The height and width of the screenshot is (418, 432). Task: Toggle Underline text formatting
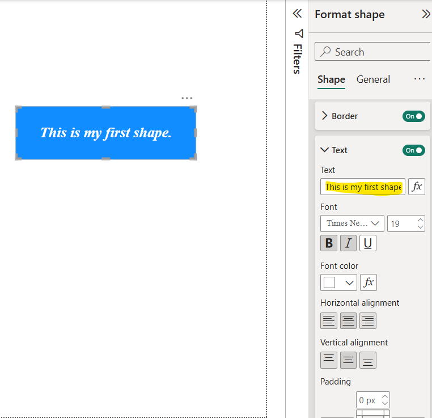(x=368, y=243)
